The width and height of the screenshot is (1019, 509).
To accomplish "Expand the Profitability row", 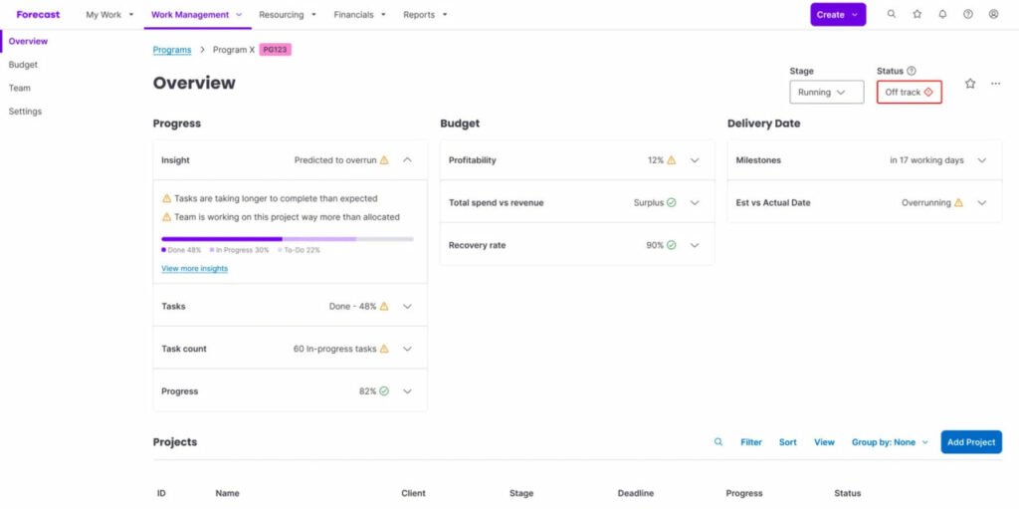I will [x=695, y=160].
